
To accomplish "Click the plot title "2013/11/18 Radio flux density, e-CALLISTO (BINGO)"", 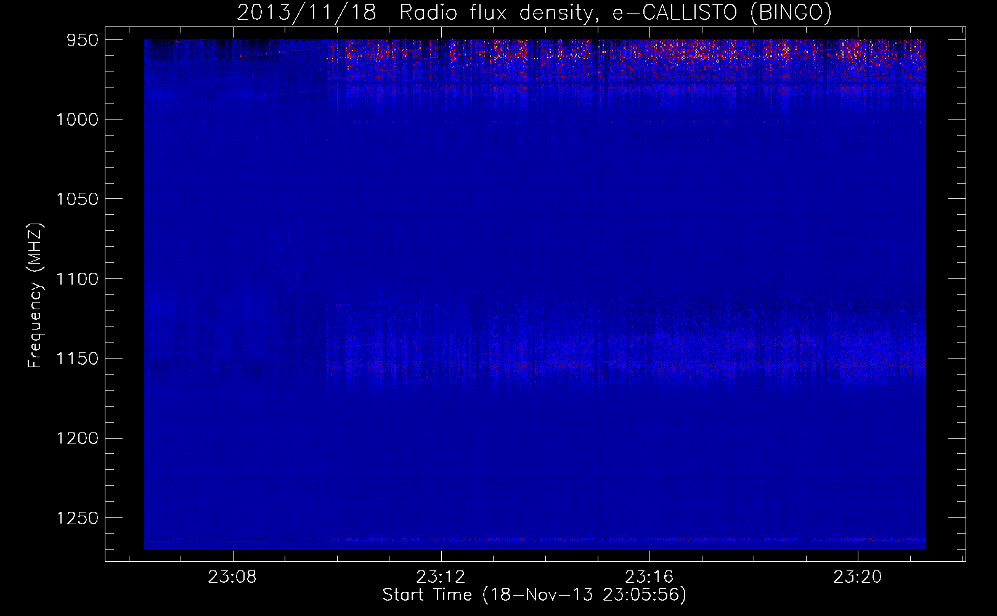I will click(x=534, y=13).
